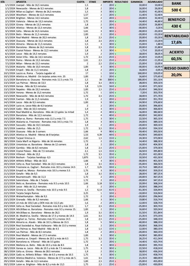Screen dimensions: 190x266
Task: Select 'Brighton - Menos 14,5 remates' cell
Action: click(46, 18)
